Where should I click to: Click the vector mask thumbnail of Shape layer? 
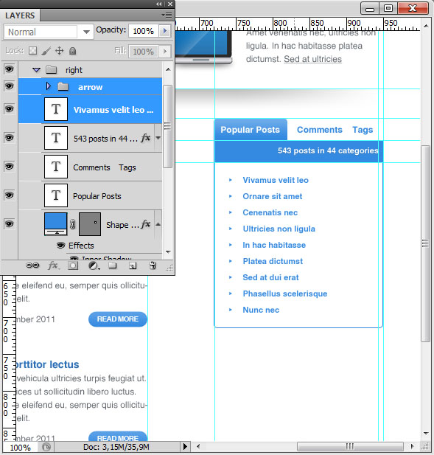click(90, 224)
